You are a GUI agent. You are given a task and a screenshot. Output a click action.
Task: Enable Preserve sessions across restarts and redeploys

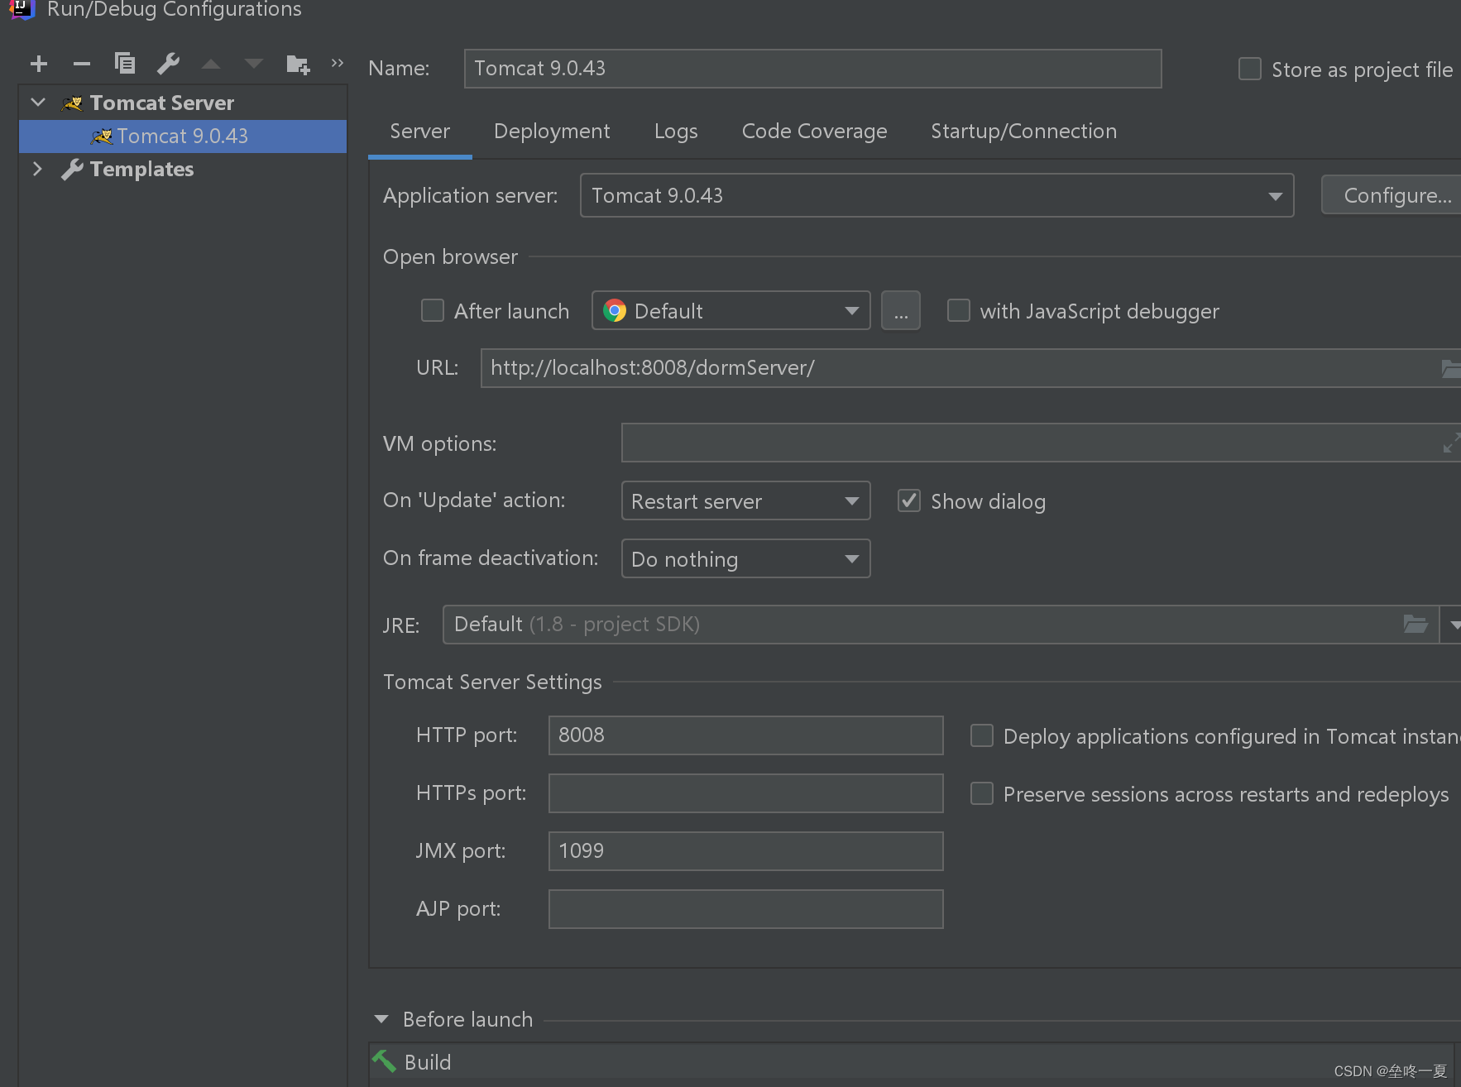click(981, 793)
